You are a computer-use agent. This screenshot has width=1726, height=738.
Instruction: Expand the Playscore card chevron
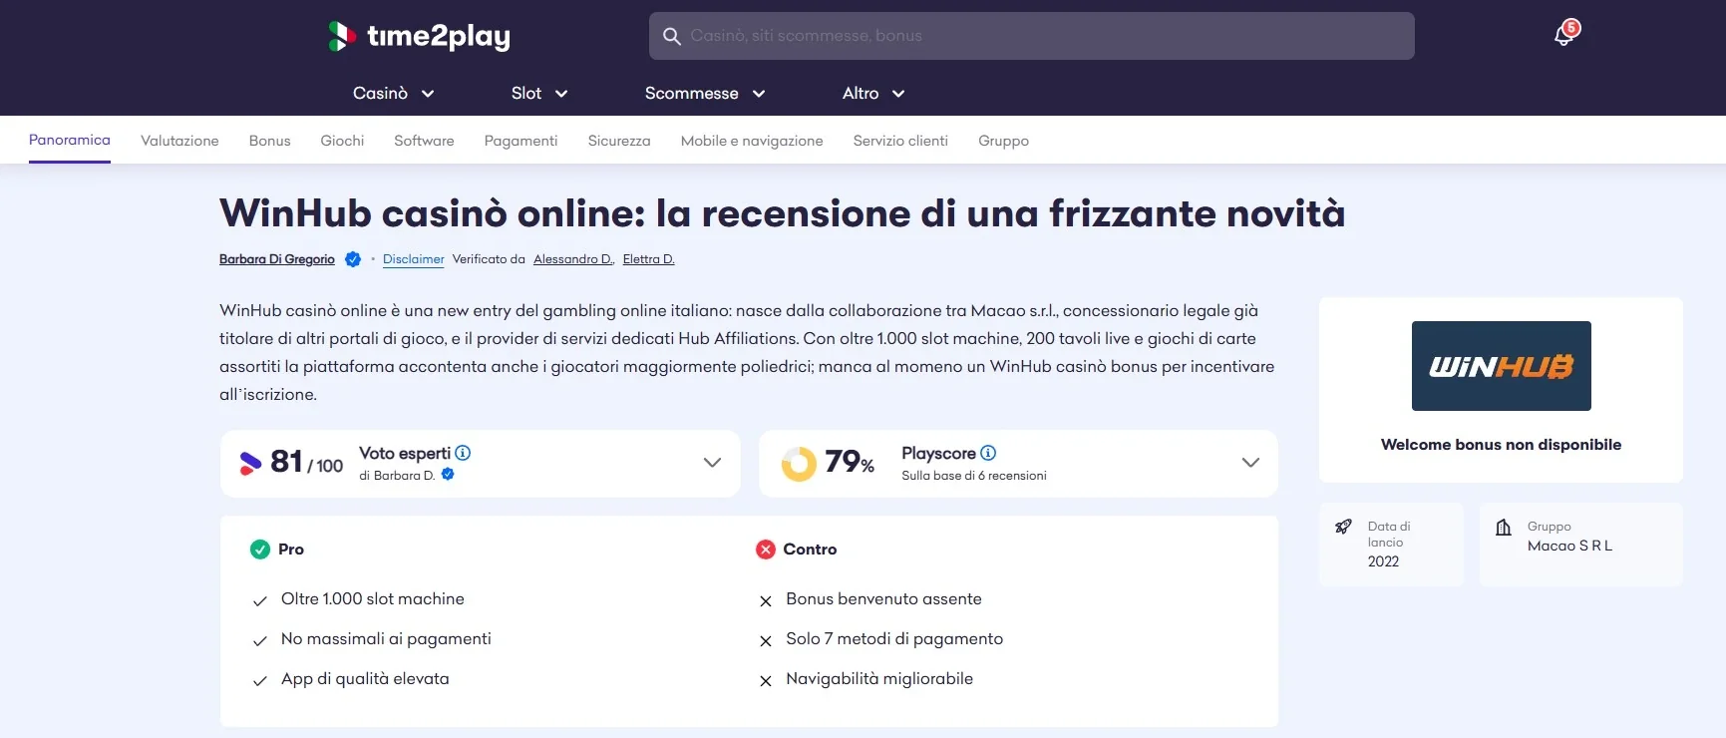click(x=1250, y=463)
